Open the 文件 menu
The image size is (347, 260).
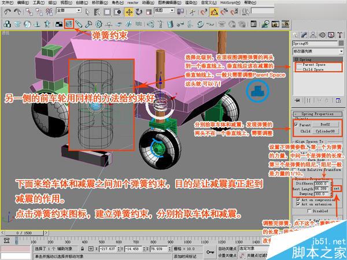tap(8, 3)
